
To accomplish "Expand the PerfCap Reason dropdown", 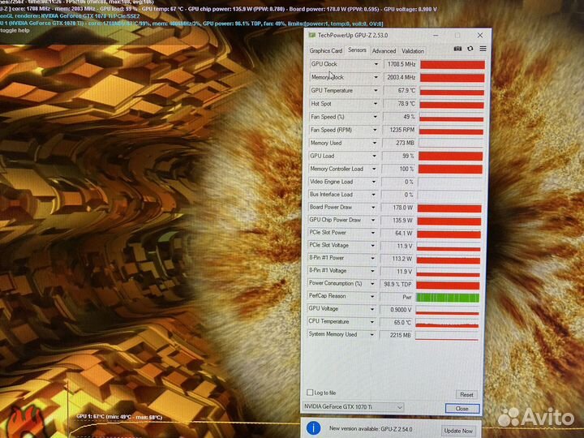I will pyautogui.click(x=376, y=297).
